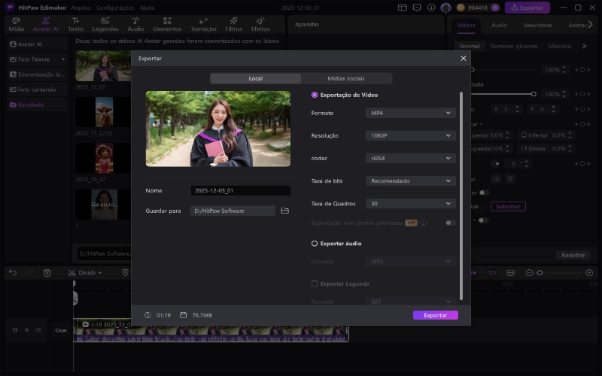Select the Exportação de Vídeo radio button
The width and height of the screenshot is (602, 376).
[315, 96]
